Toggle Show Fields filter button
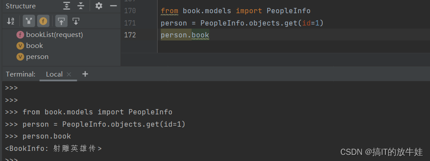 (43, 21)
